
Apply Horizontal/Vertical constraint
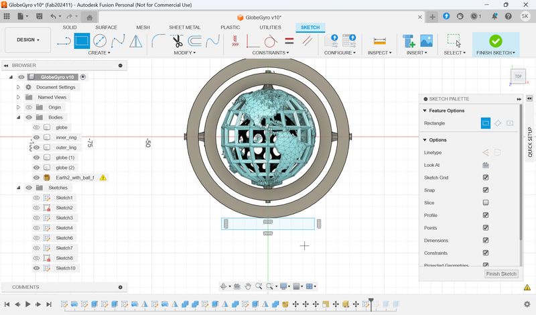235,41
